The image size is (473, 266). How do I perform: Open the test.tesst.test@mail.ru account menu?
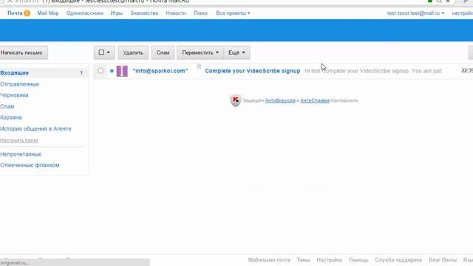tap(415, 13)
